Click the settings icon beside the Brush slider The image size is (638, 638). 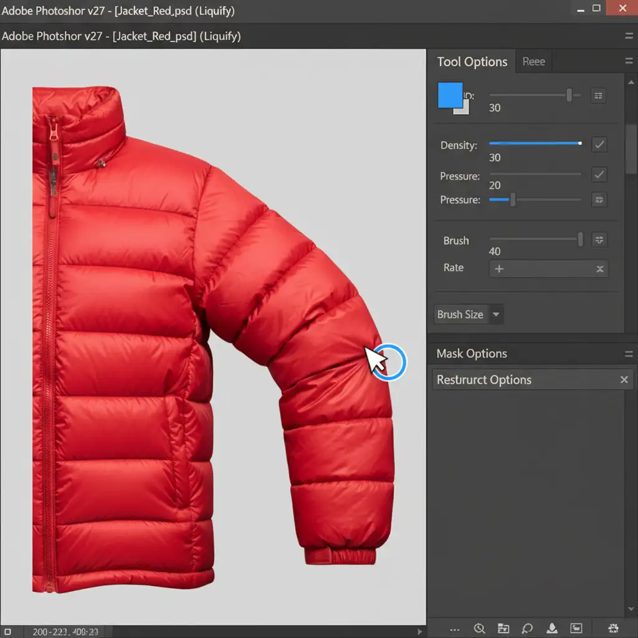point(599,240)
